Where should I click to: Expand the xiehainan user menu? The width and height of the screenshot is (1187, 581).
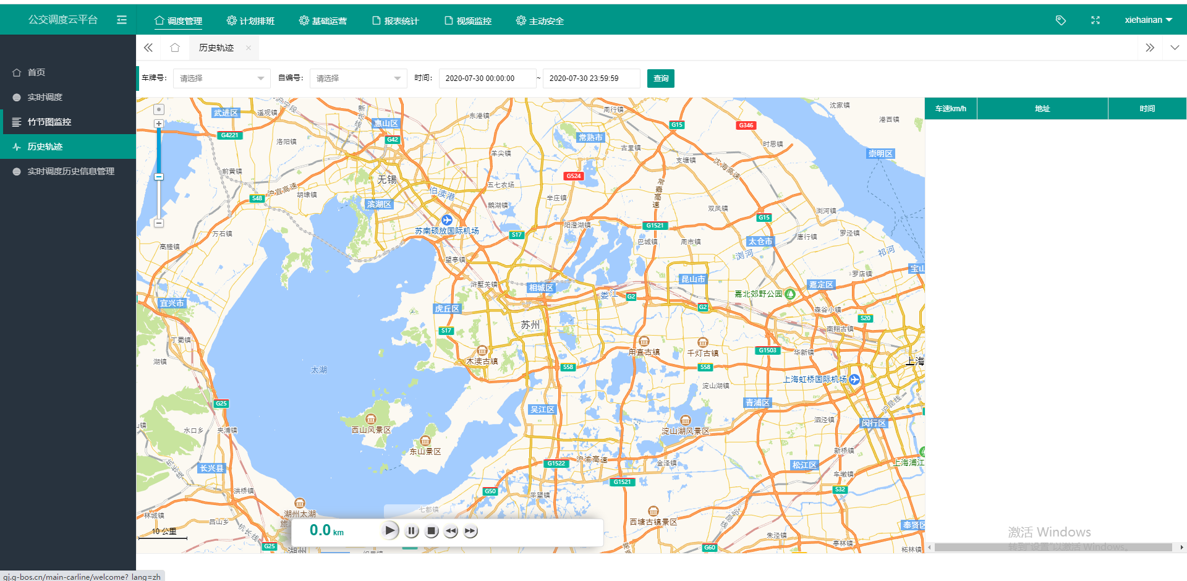[1148, 20]
